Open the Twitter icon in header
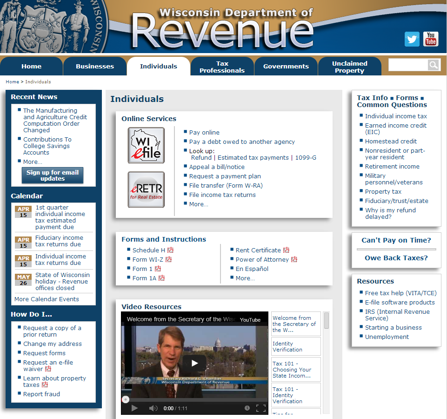Screen dimensions: 447x419 click(412, 39)
